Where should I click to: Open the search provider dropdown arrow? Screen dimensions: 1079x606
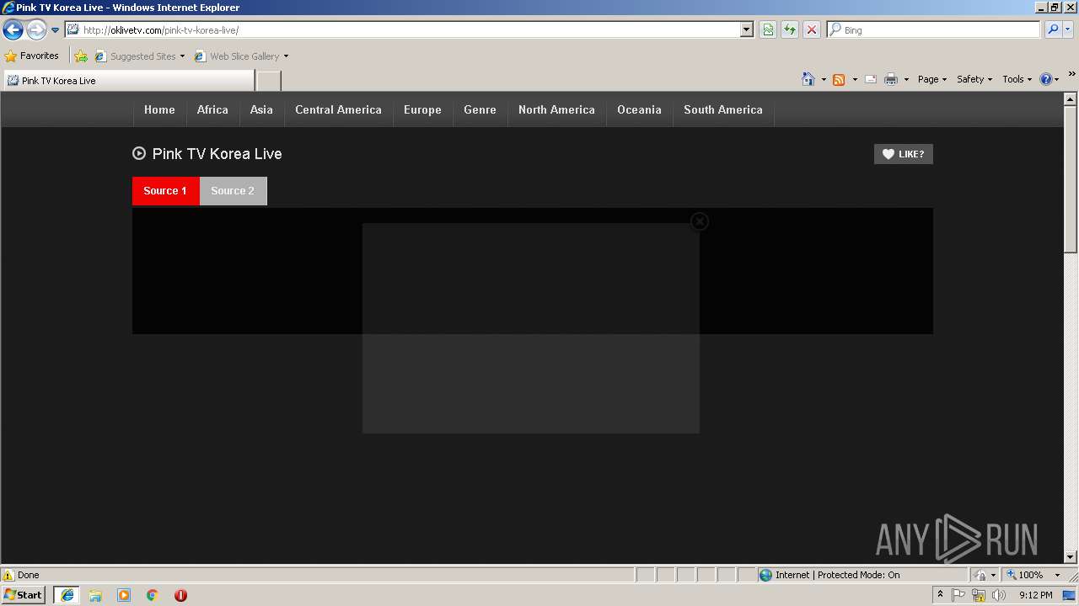click(x=1068, y=30)
